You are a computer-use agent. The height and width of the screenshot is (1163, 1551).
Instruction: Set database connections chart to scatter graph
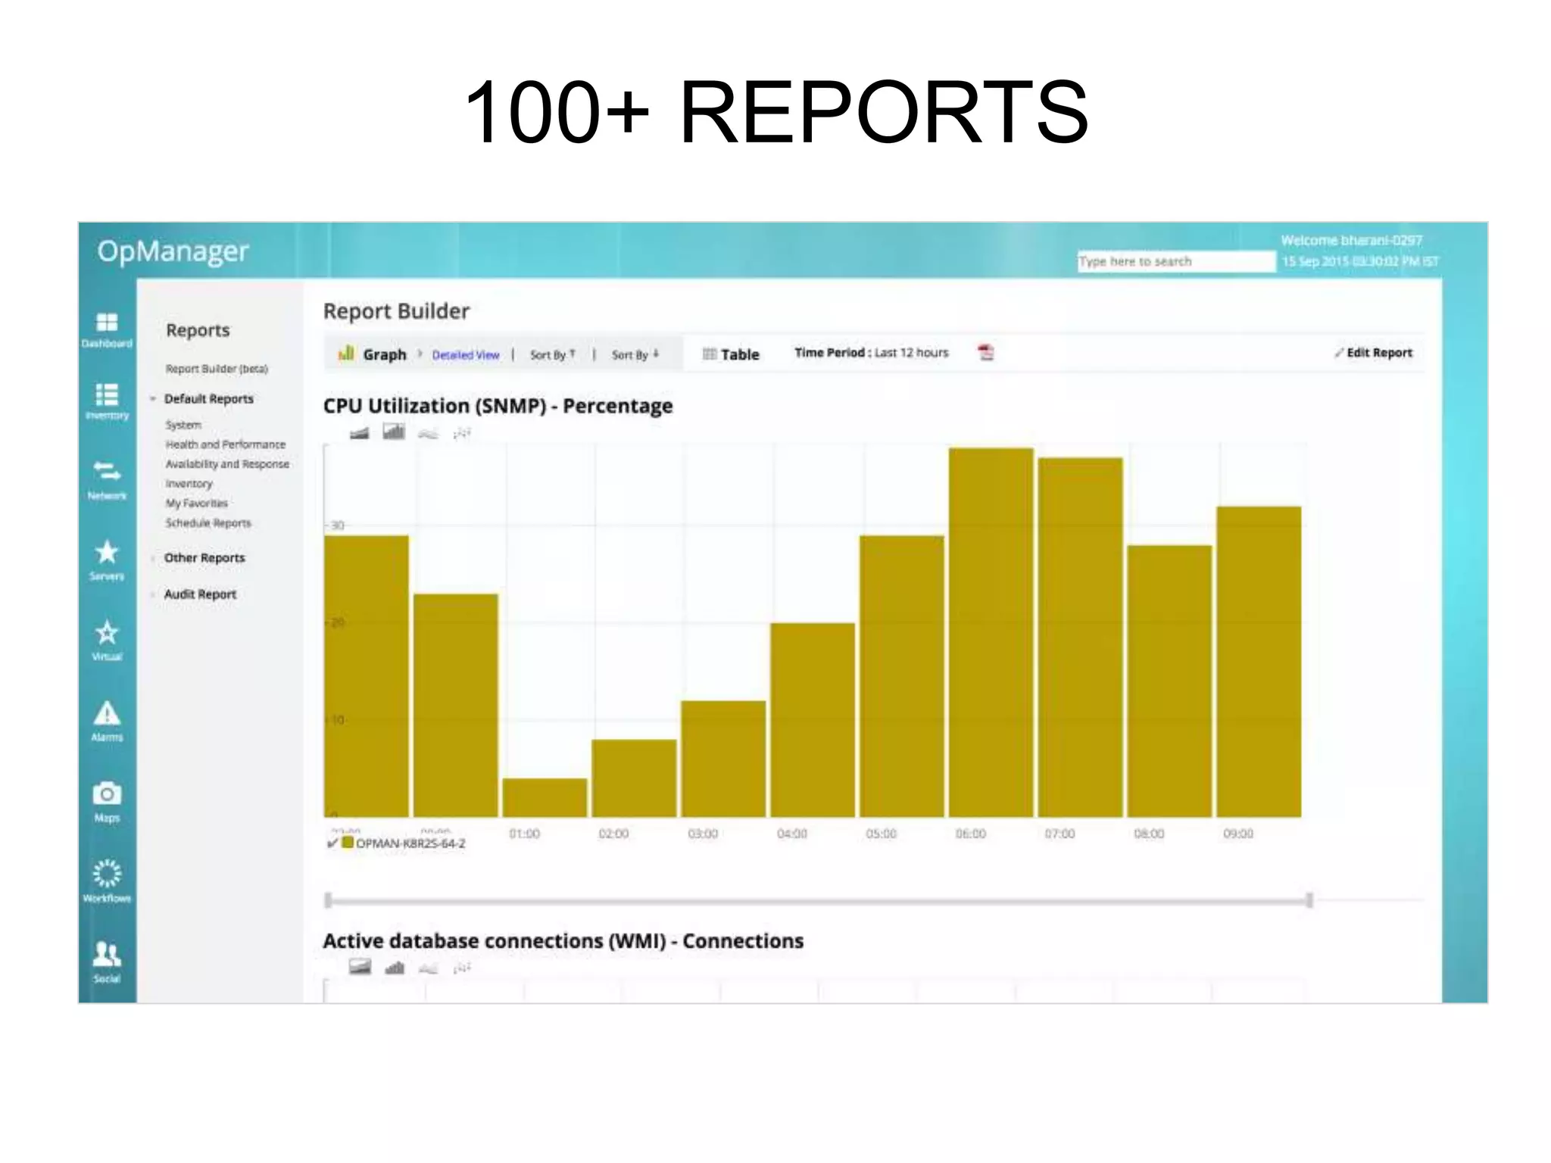(x=463, y=968)
